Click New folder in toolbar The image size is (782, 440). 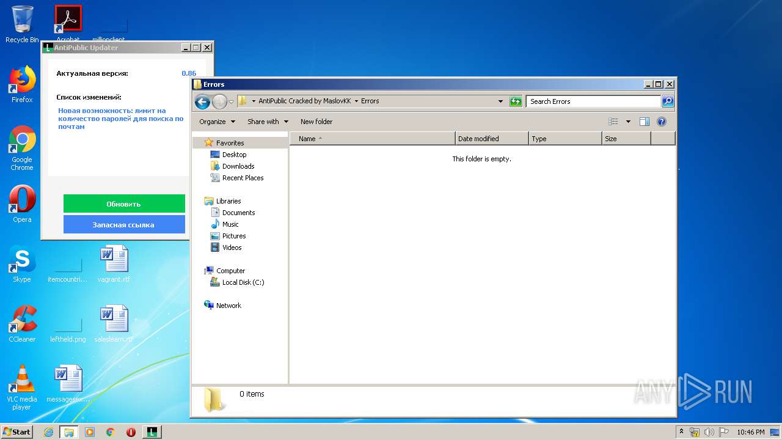tap(316, 122)
